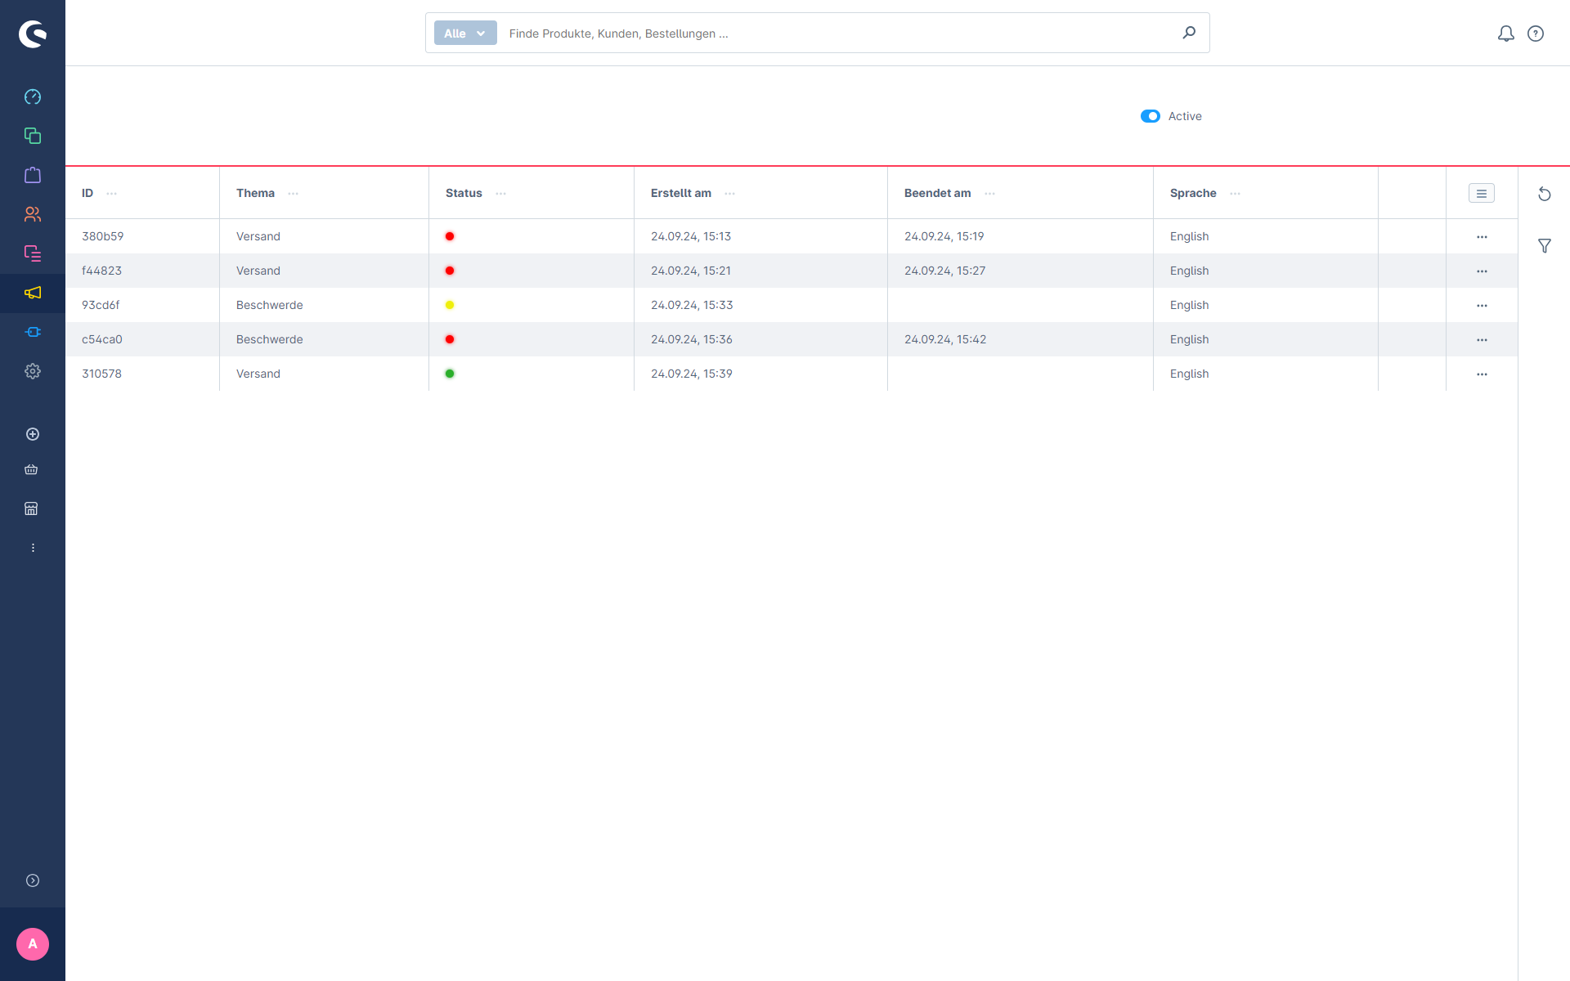Select the ID cell c54ca0
The height and width of the screenshot is (981, 1570).
pos(102,339)
